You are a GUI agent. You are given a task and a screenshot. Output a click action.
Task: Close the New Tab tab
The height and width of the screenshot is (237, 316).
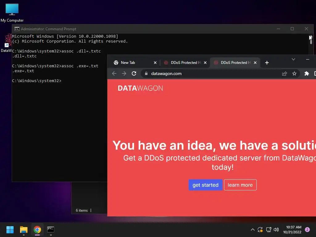click(155, 63)
